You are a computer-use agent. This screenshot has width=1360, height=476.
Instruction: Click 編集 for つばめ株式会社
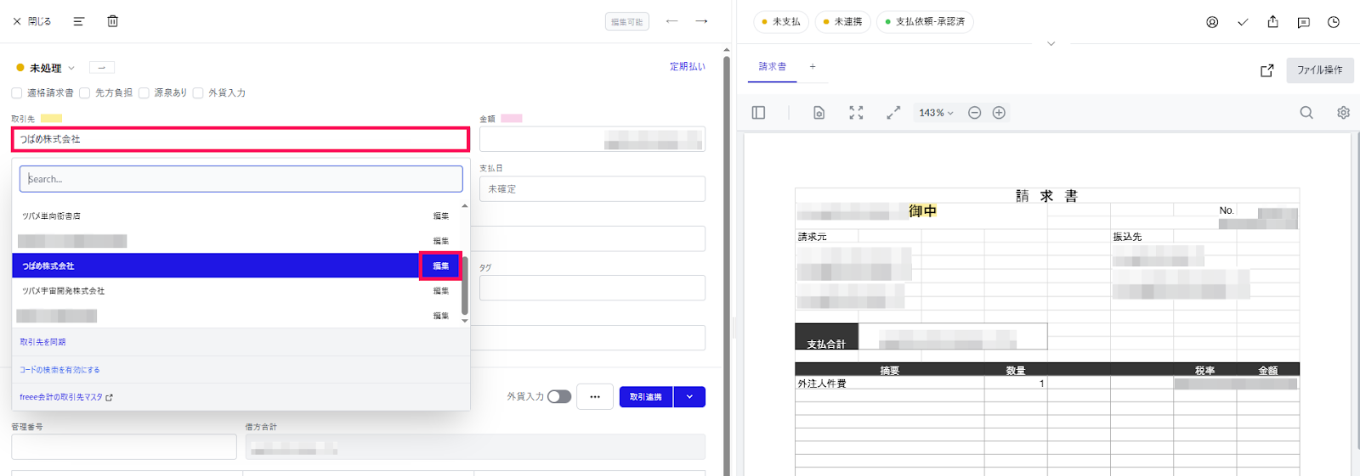[440, 266]
